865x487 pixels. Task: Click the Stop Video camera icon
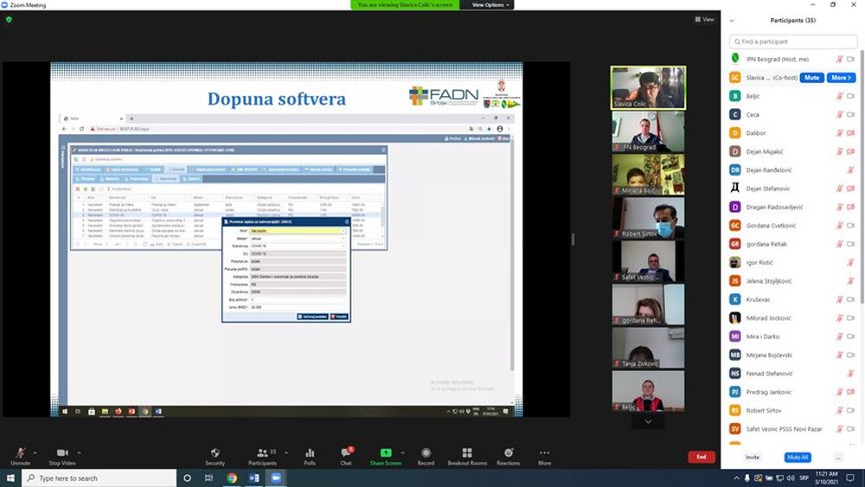coord(62,452)
